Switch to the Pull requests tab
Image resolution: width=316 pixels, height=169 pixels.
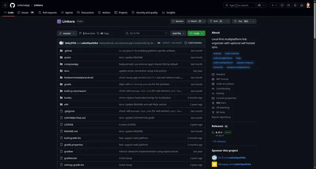tap(47, 13)
